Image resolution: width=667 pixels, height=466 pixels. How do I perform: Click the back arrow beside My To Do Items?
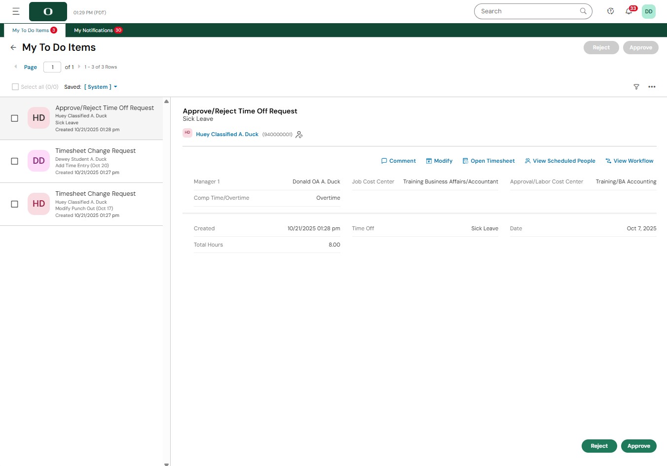pos(13,48)
